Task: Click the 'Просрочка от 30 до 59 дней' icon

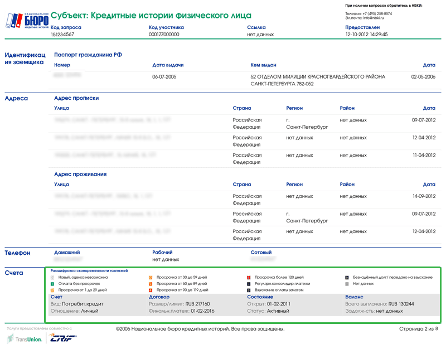Action: (x=151, y=278)
